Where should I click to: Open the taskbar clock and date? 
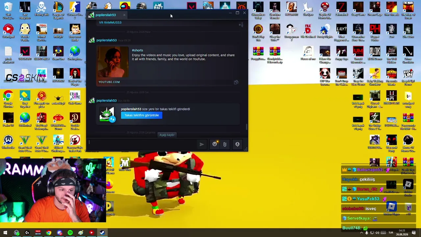[402, 233]
